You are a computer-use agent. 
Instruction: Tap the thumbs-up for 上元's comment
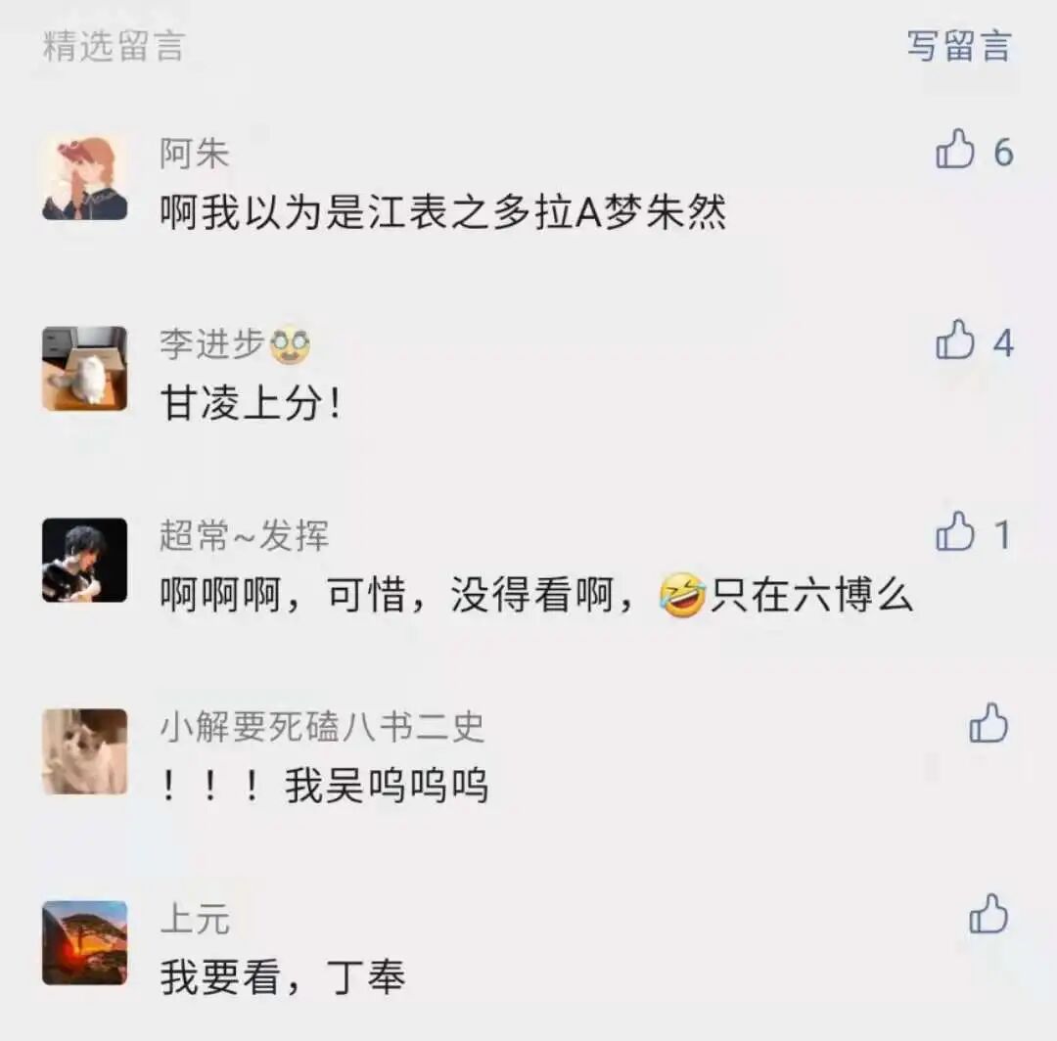988,915
